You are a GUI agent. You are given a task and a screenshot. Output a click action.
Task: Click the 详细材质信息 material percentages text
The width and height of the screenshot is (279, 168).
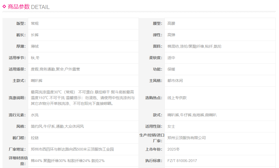tap(67, 161)
